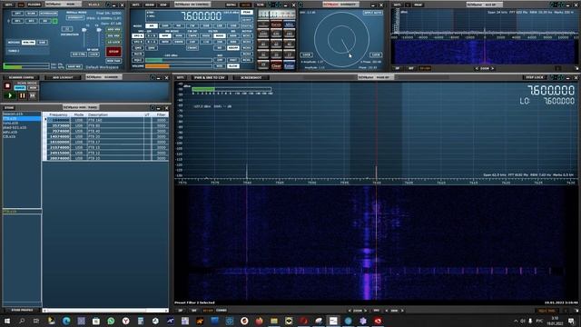Click SAVE WS workspace button
Viewport: 581px width, 327px height.
74,66
